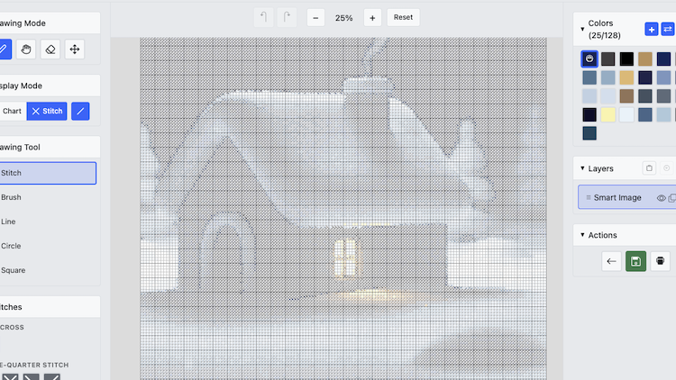The width and height of the screenshot is (676, 380).
Task: Toggle visibility of the Smart Image layer
Action: point(661,198)
